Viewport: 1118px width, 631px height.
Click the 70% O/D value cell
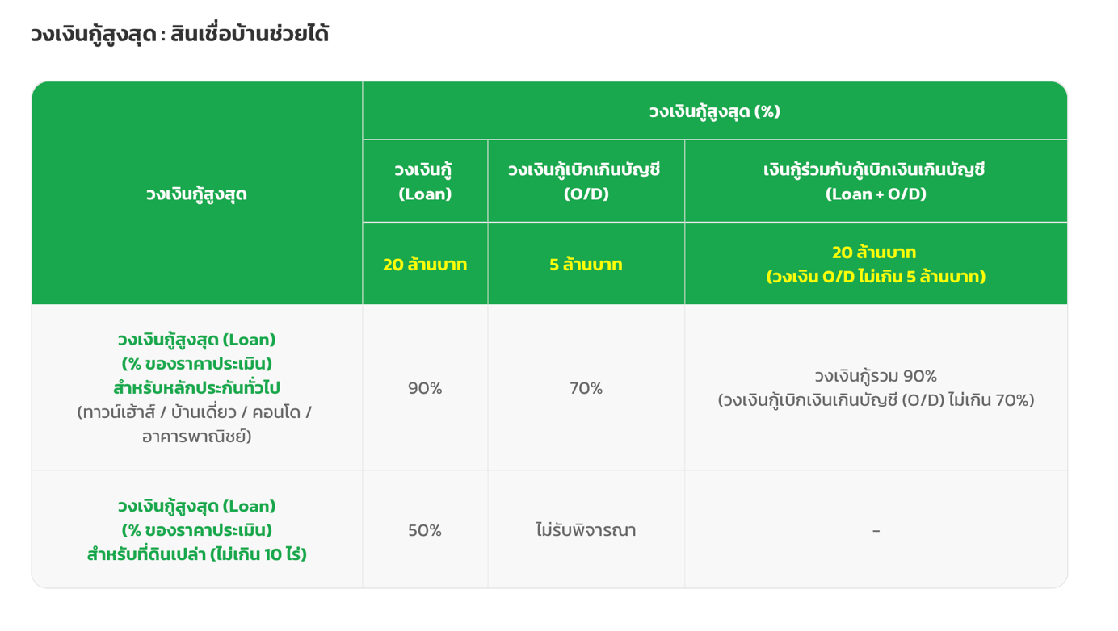pyautogui.click(x=586, y=388)
